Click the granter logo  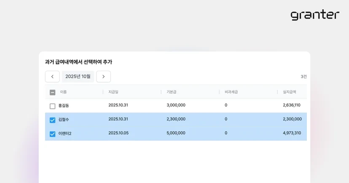coord(315,15)
